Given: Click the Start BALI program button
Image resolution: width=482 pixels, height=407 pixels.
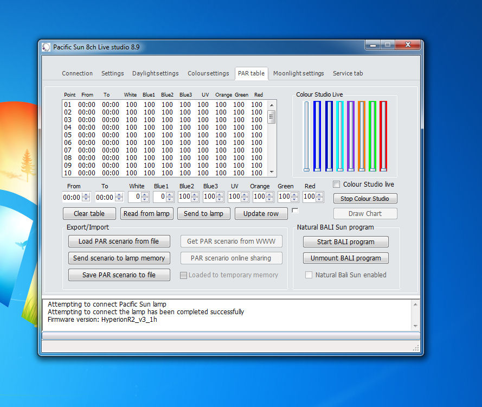Looking at the screenshot, I should click(345, 242).
